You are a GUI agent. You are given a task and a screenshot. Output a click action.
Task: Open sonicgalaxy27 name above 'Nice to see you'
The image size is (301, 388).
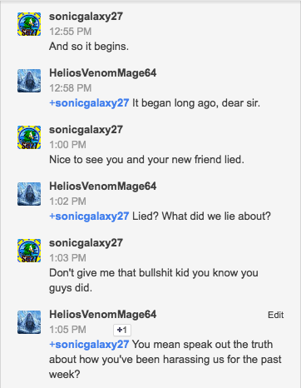tap(86, 130)
